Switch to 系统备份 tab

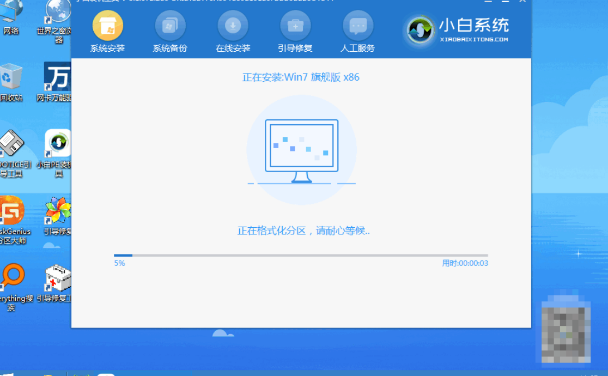pyautogui.click(x=170, y=32)
